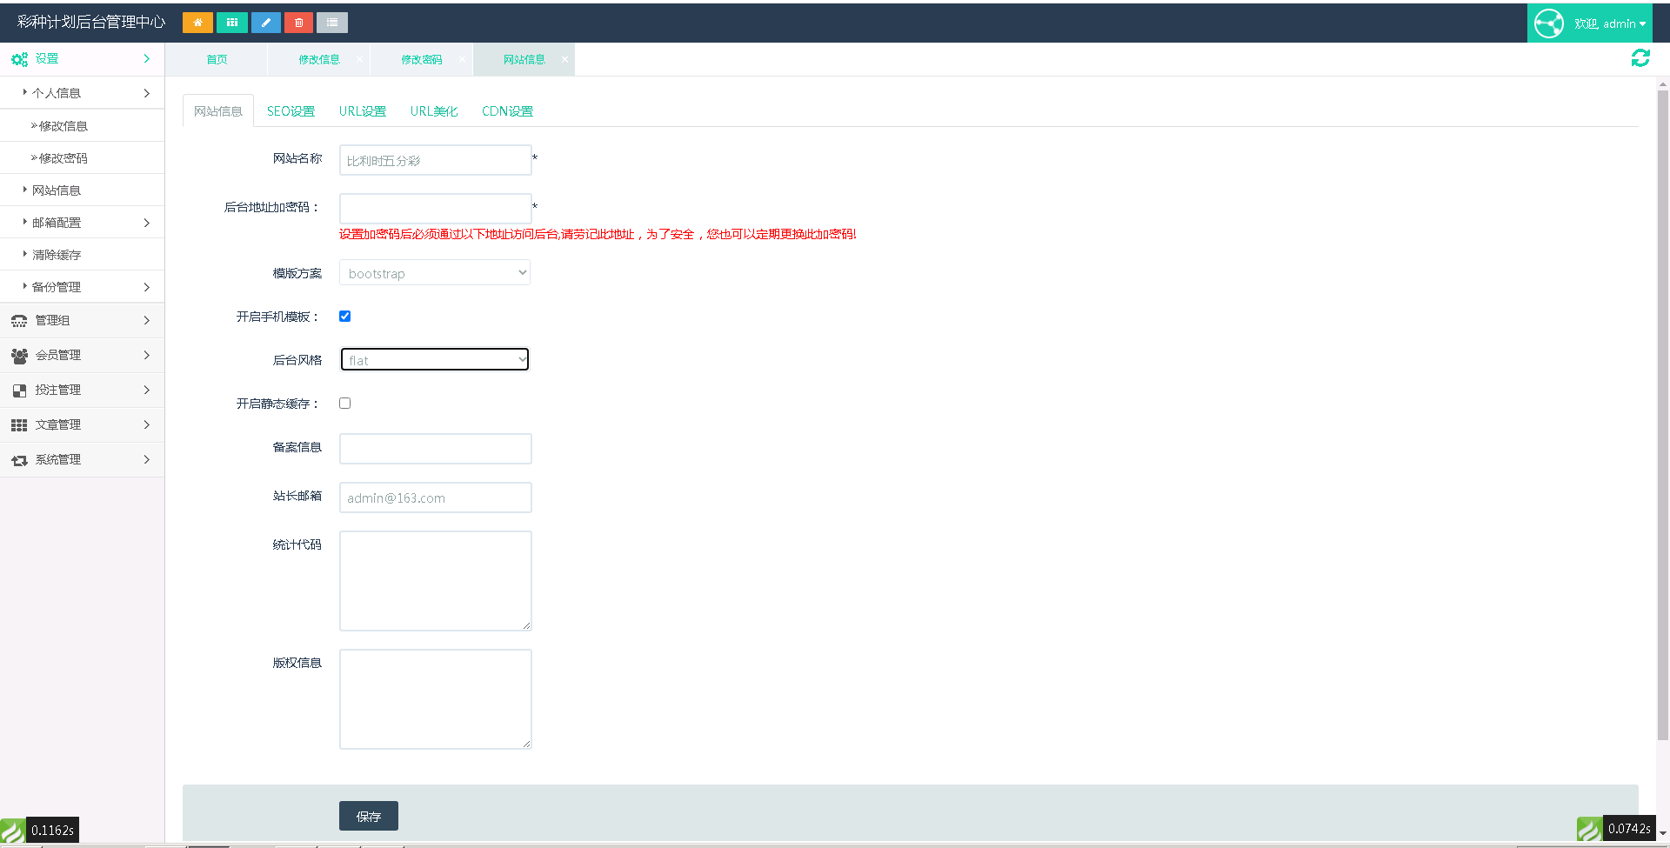Image resolution: width=1670 pixels, height=848 pixels.
Task: Uncheck the 开启手机模板 checkbox
Action: pos(345,317)
